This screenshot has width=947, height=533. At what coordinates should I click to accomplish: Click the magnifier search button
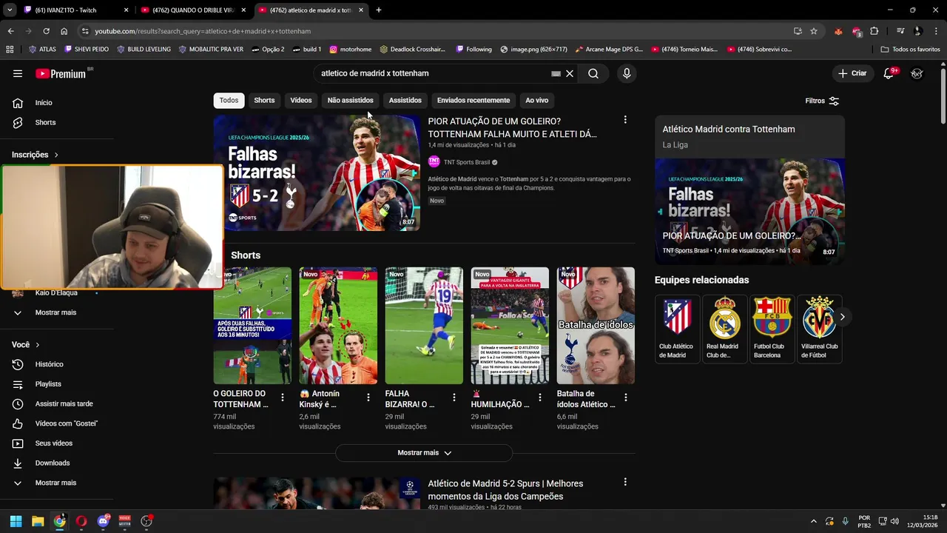pyautogui.click(x=593, y=73)
